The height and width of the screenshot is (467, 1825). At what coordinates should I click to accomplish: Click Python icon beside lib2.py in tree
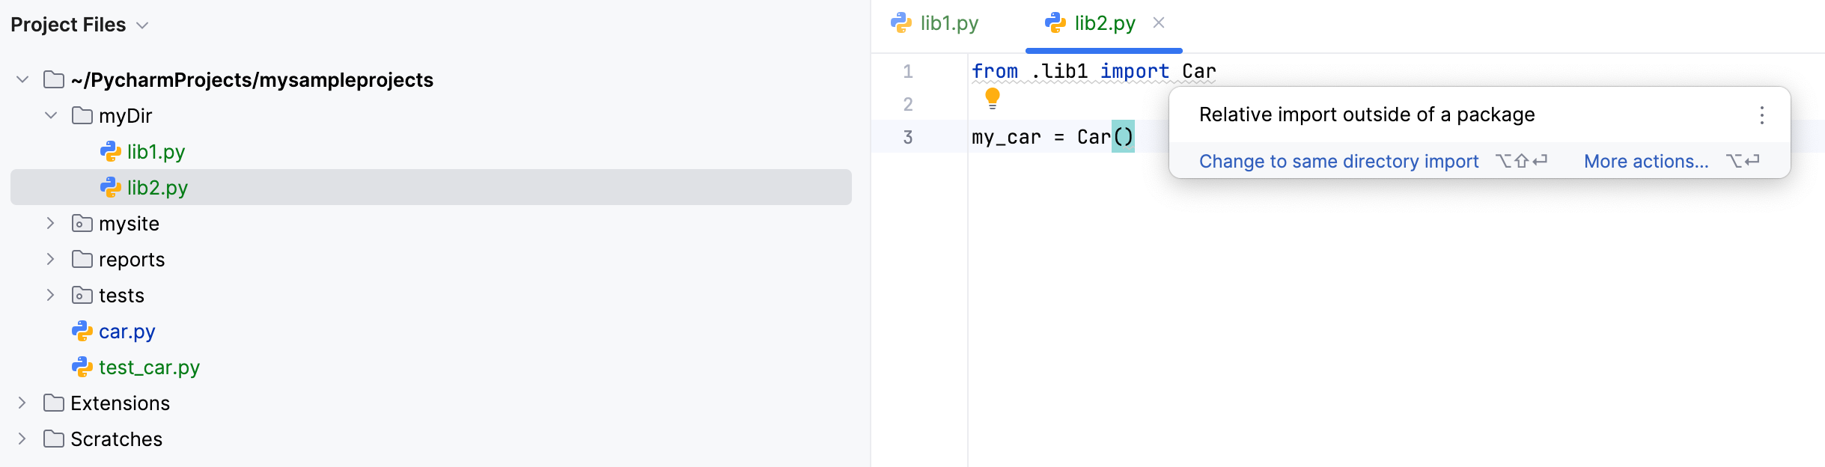[x=111, y=187]
